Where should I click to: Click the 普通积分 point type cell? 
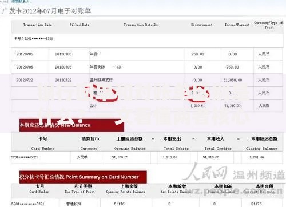click(x=74, y=204)
